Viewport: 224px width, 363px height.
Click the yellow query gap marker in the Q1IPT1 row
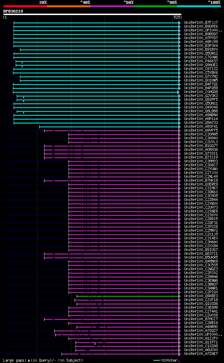pyautogui.click(x=95, y=344)
